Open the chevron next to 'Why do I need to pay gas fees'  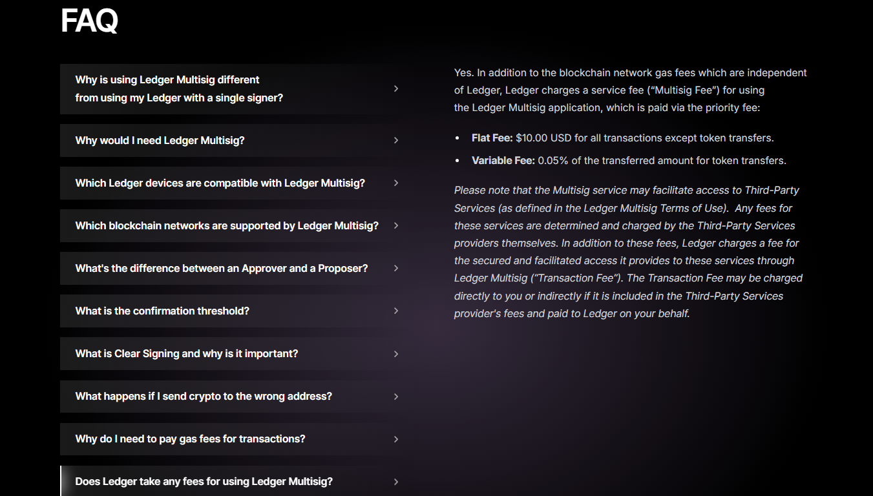coord(395,439)
